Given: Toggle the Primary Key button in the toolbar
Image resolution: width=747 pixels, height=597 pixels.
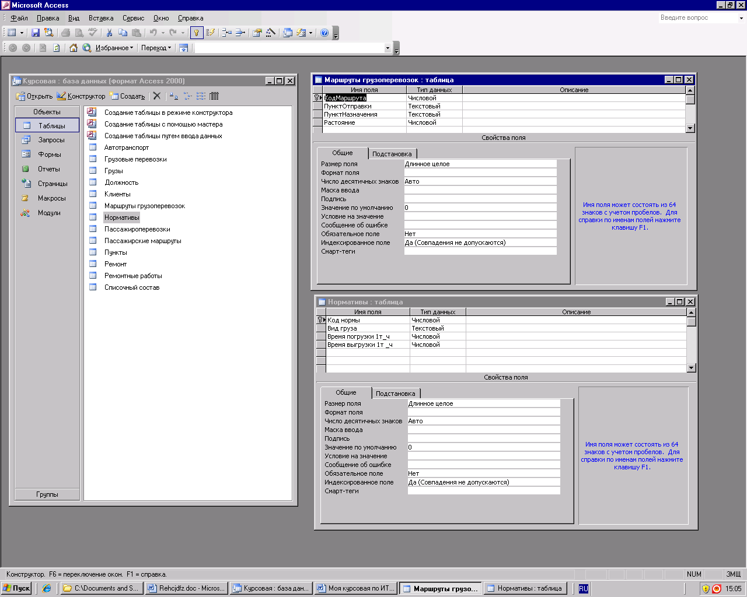Looking at the screenshot, I should point(197,33).
